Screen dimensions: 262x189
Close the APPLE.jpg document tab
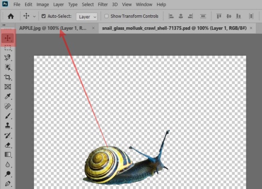tap(93, 28)
